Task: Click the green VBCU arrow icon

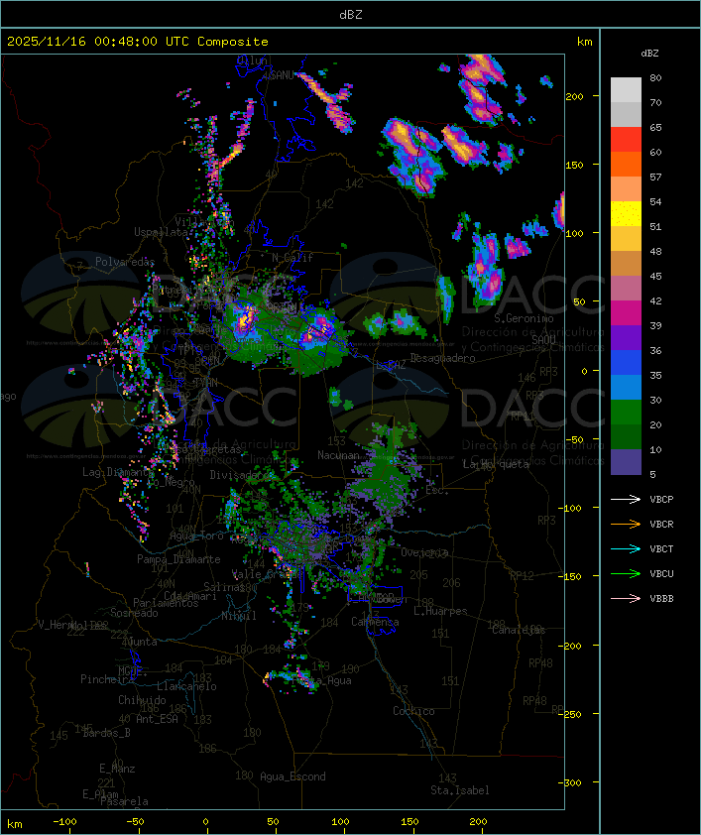Action: click(x=626, y=573)
